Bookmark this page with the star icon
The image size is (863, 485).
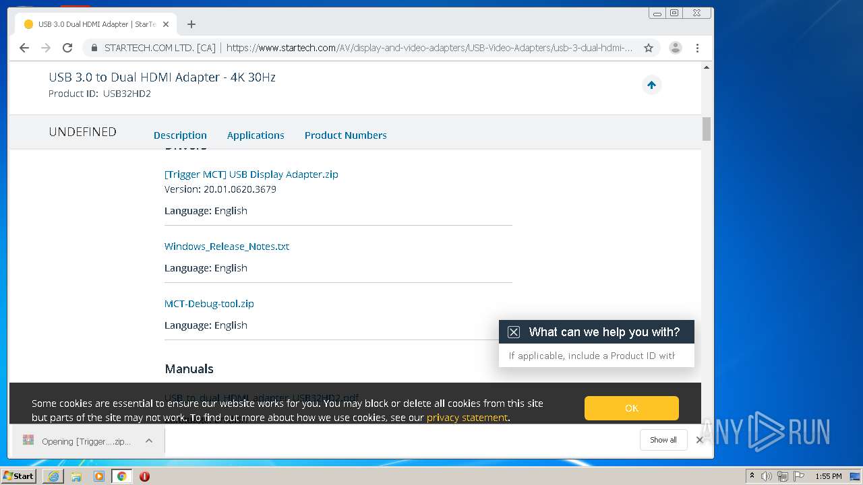(x=649, y=48)
